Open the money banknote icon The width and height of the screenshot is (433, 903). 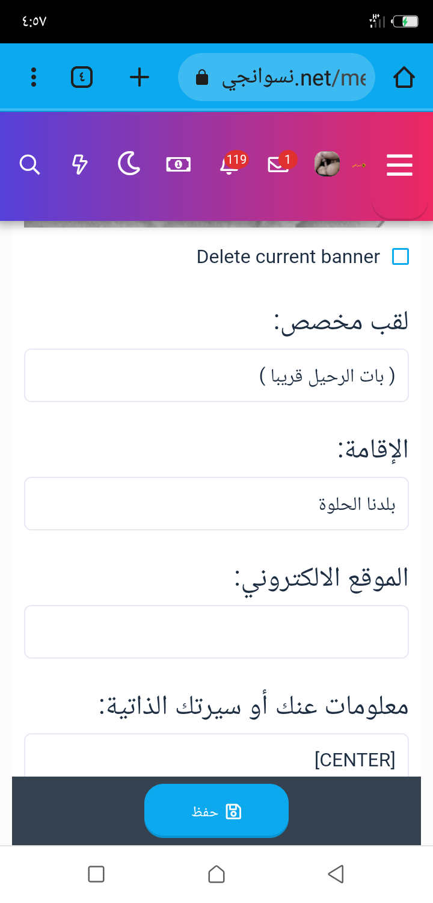tap(179, 164)
